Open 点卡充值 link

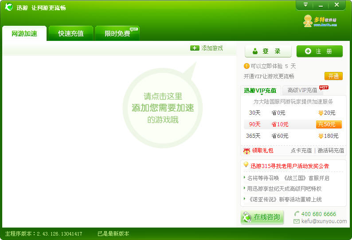tap(301, 150)
